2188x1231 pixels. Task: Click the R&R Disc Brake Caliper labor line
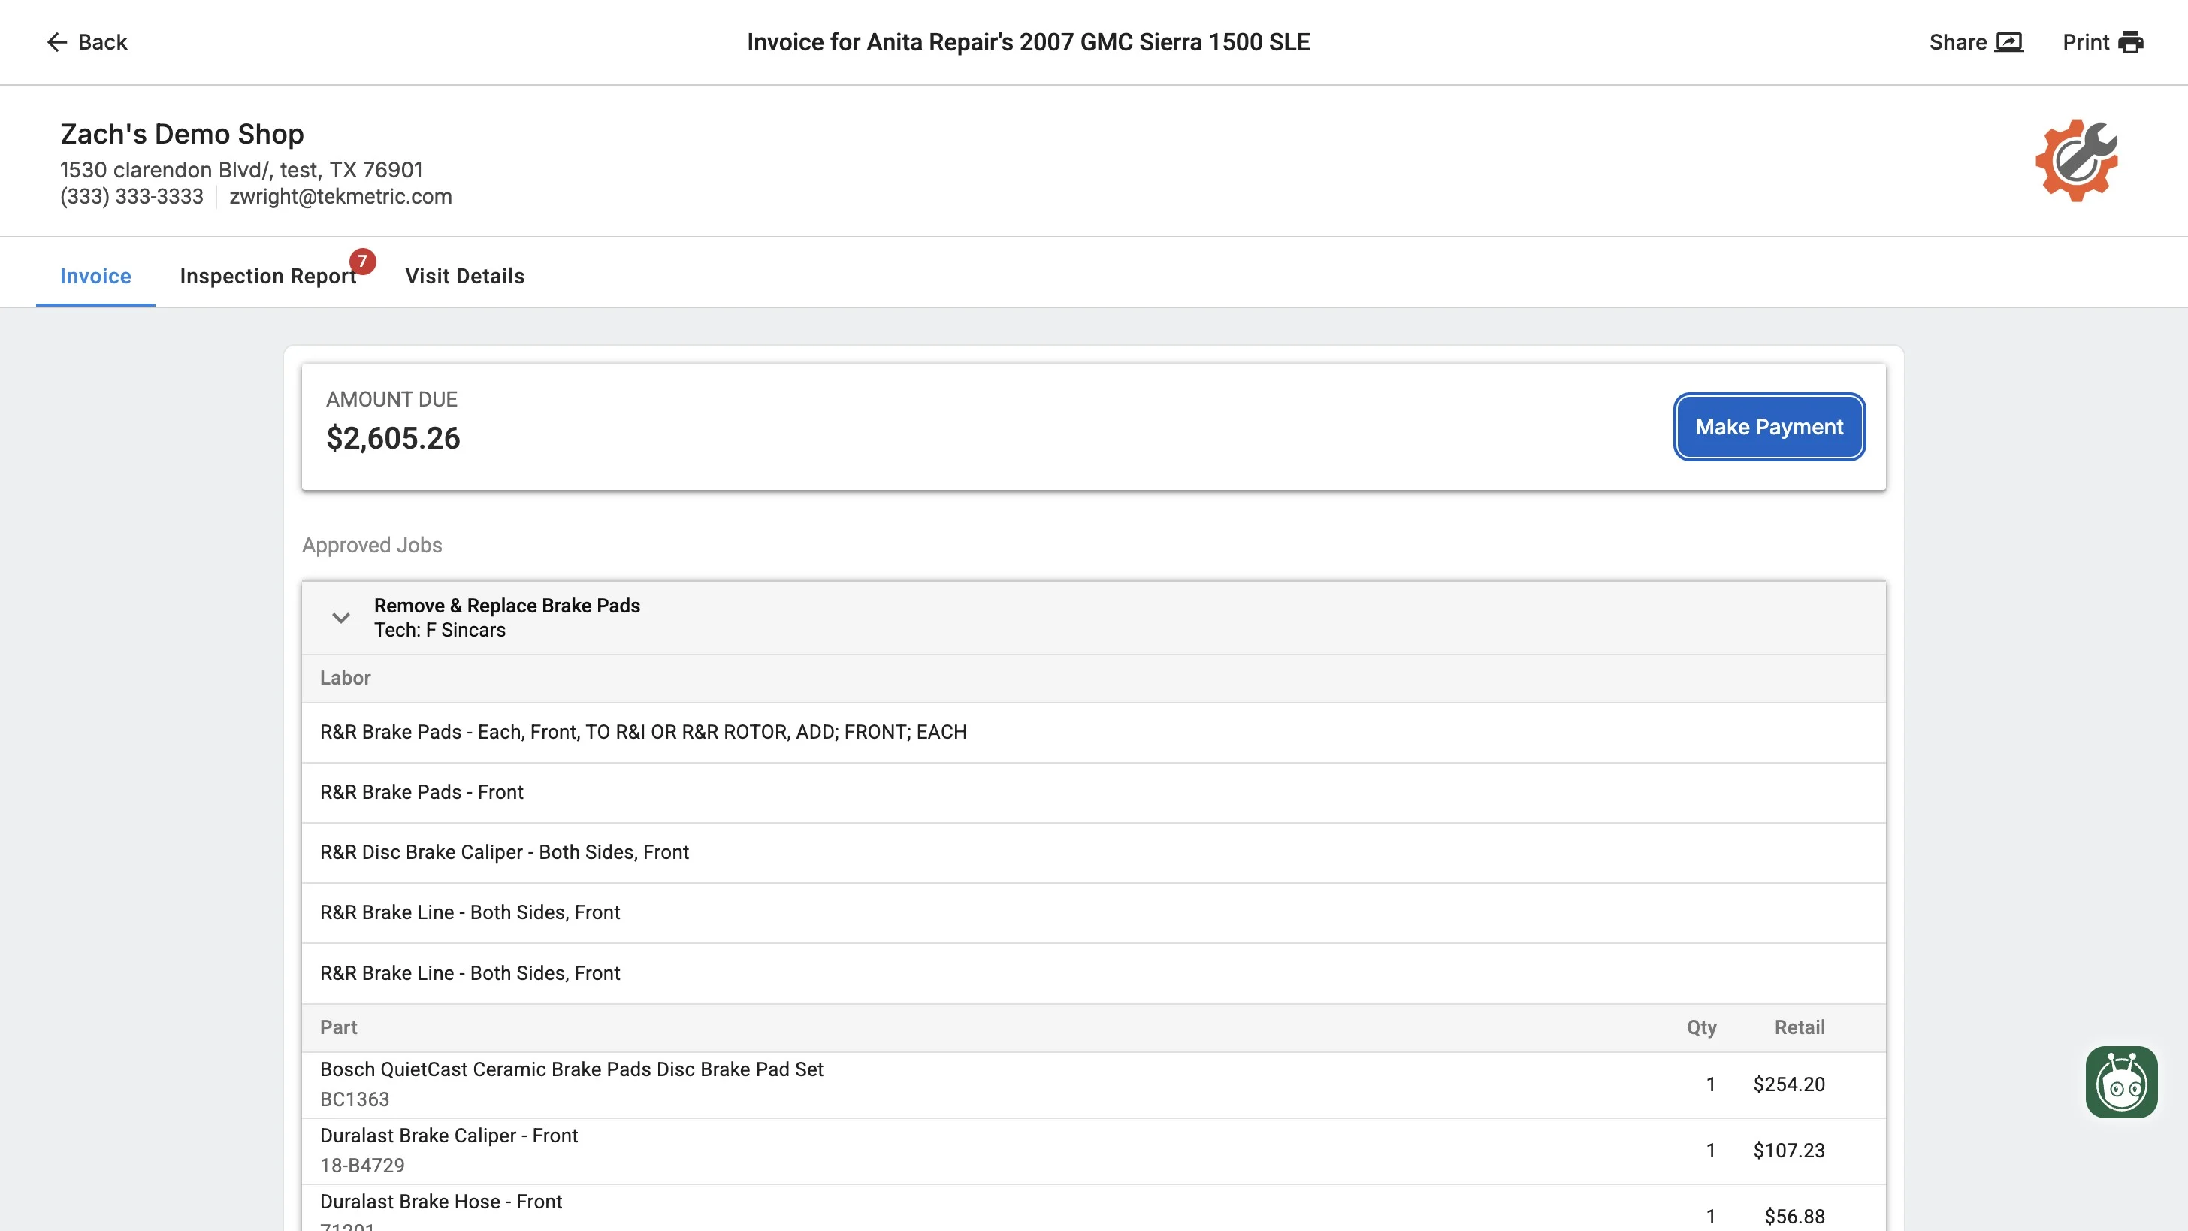[503, 852]
